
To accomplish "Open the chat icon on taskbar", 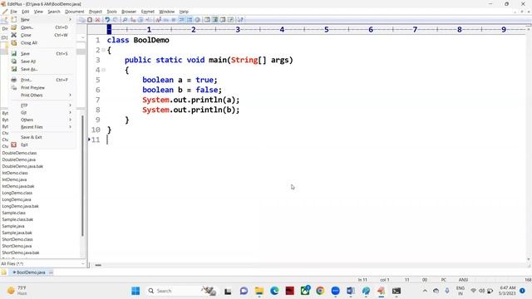I will pyautogui.click(x=244, y=291).
